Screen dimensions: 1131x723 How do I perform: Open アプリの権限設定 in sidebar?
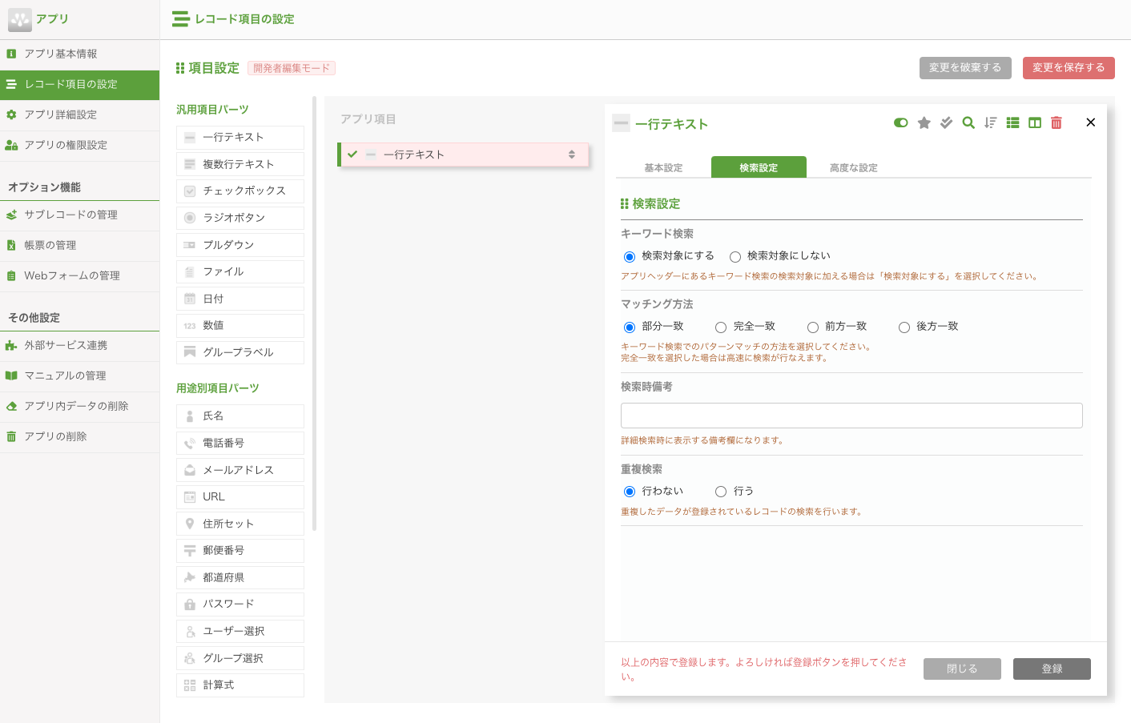pyautogui.click(x=66, y=146)
